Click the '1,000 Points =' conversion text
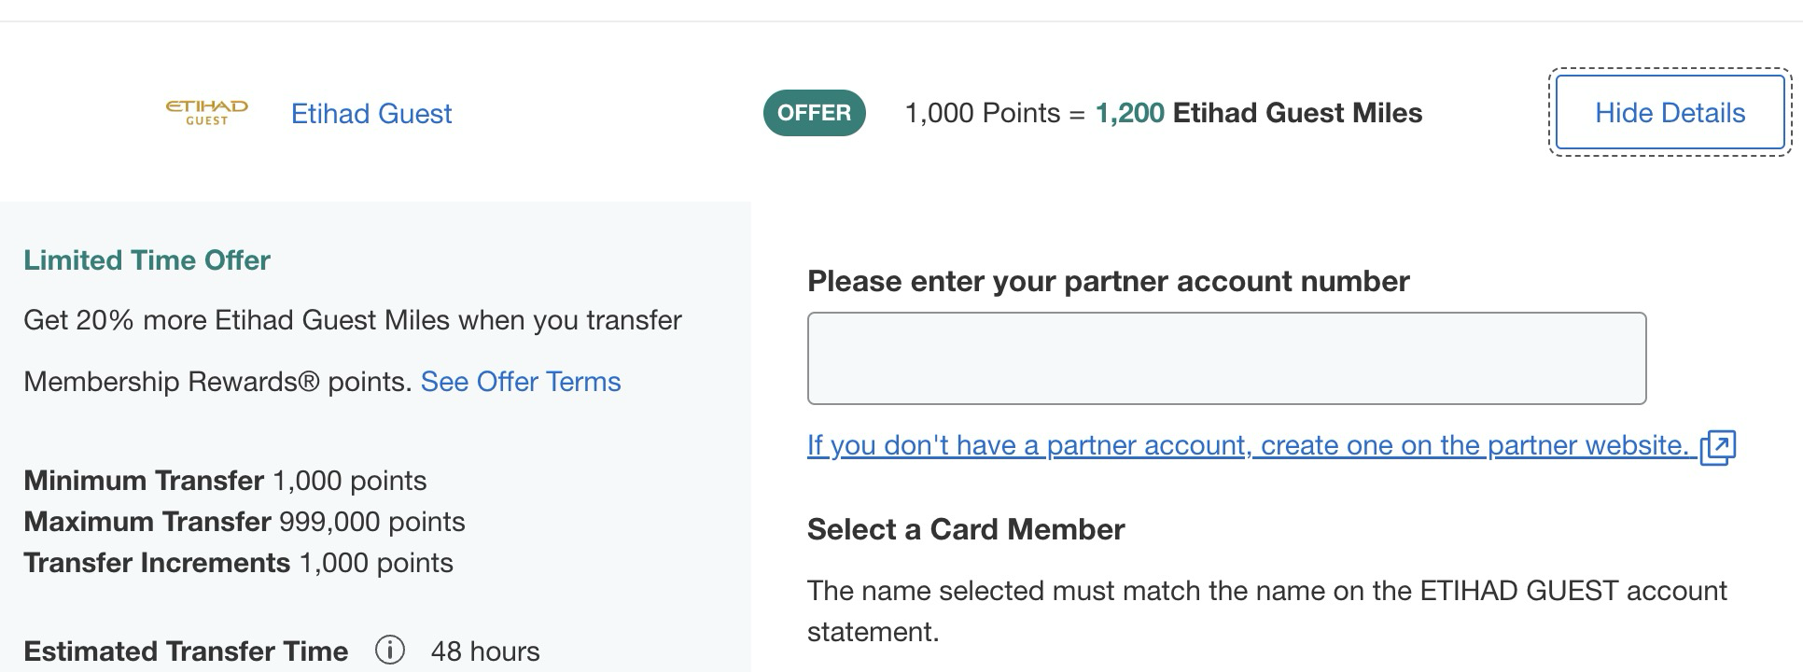Viewport: 1803px width, 672px height. pos(995,113)
